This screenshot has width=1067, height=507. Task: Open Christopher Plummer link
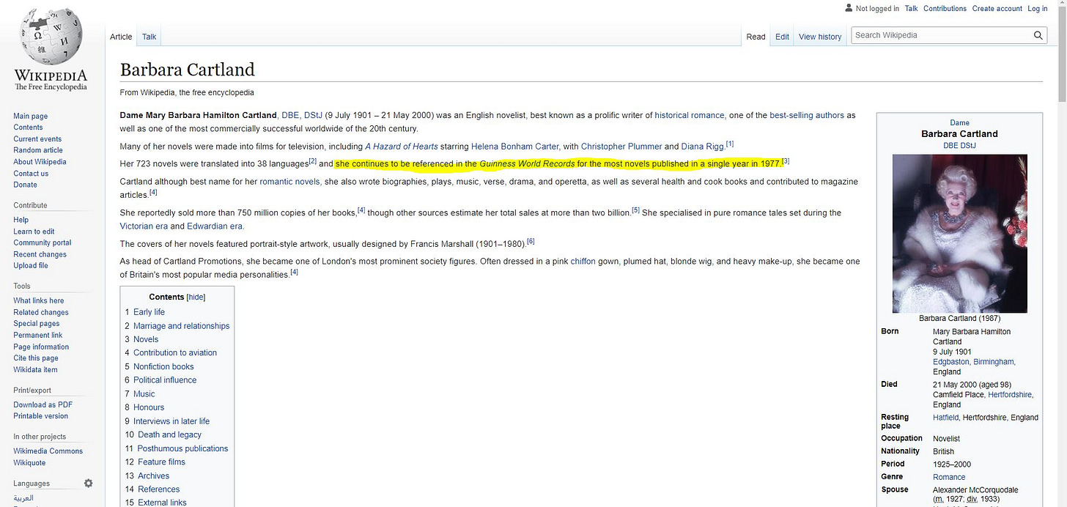point(621,147)
